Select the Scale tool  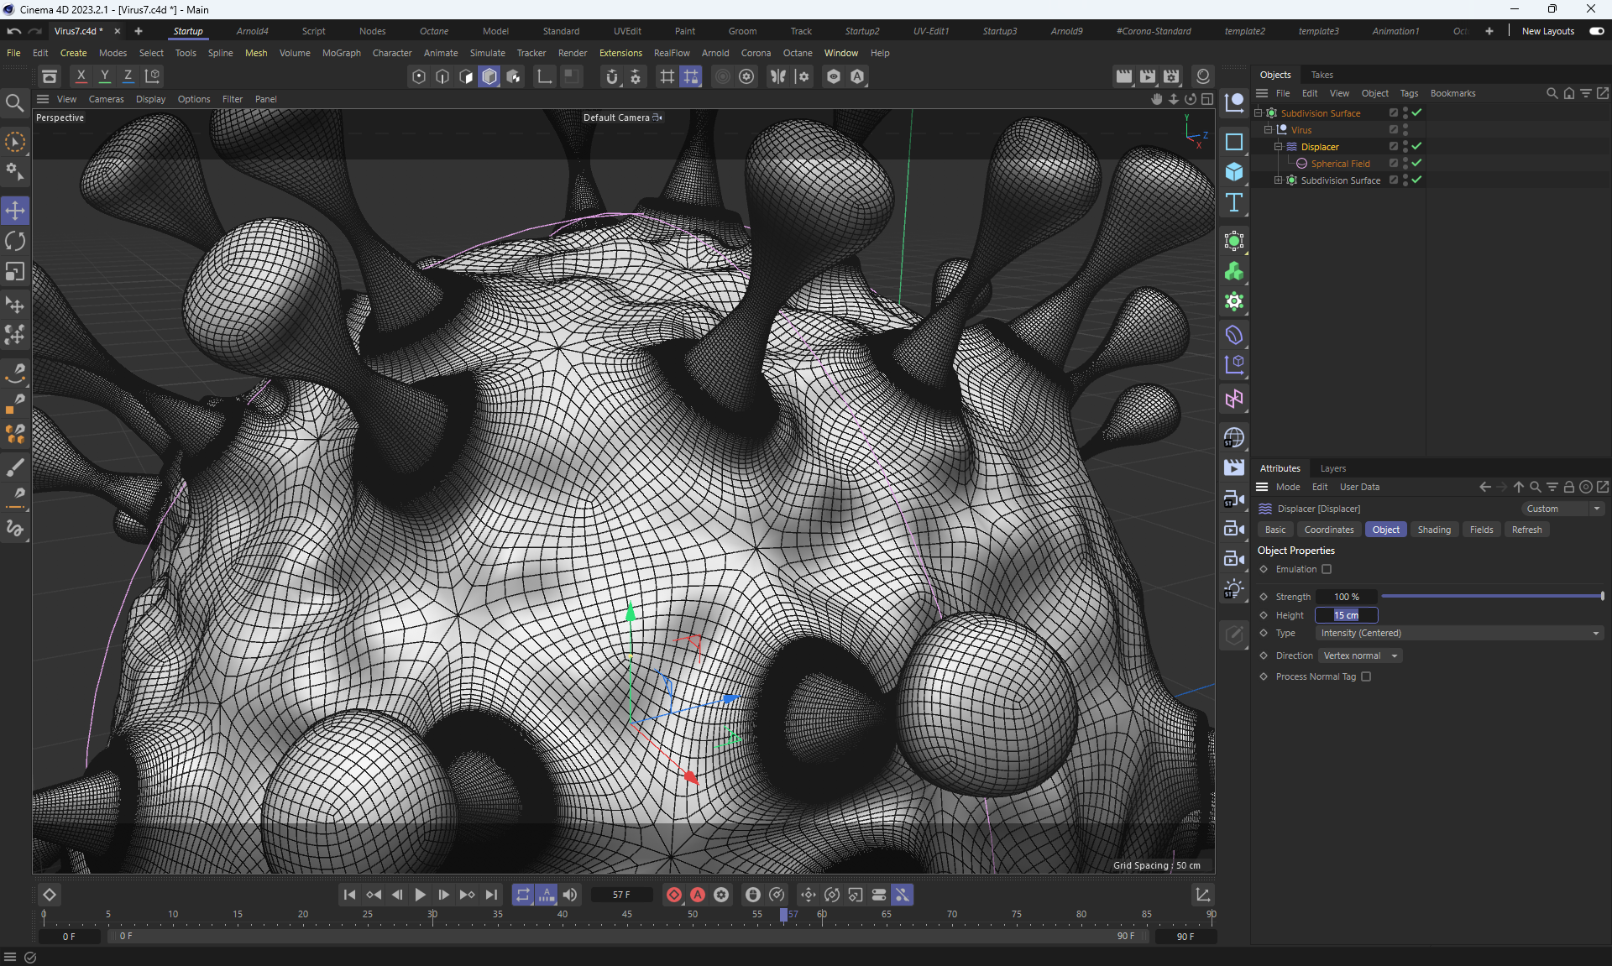15,272
